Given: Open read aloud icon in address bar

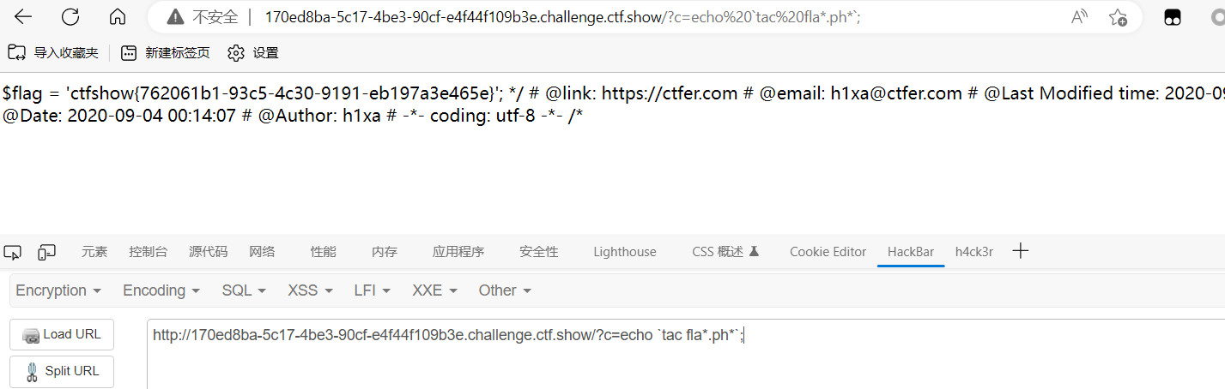Looking at the screenshot, I should coord(1080,16).
